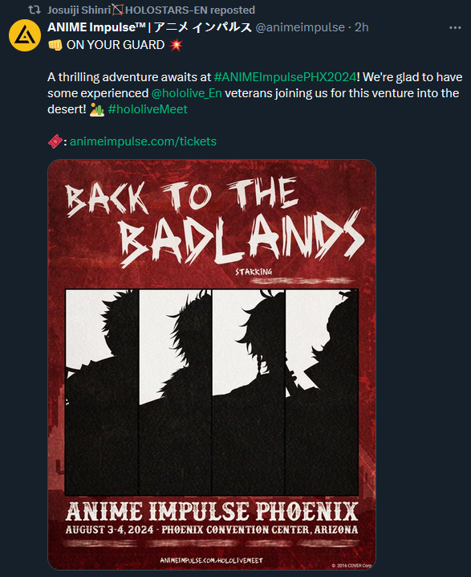Click the bow emoji in reposter name
This screenshot has width=471, height=577.
point(118,10)
